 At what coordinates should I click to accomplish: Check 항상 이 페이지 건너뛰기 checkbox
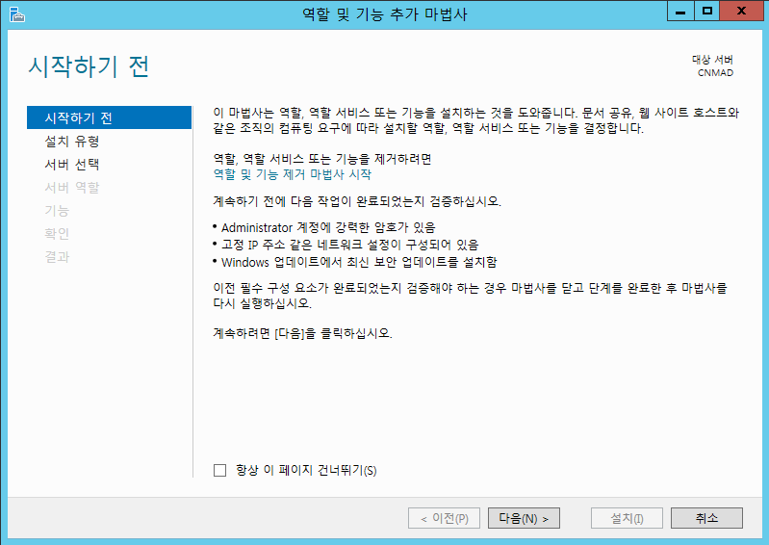pyautogui.click(x=219, y=471)
